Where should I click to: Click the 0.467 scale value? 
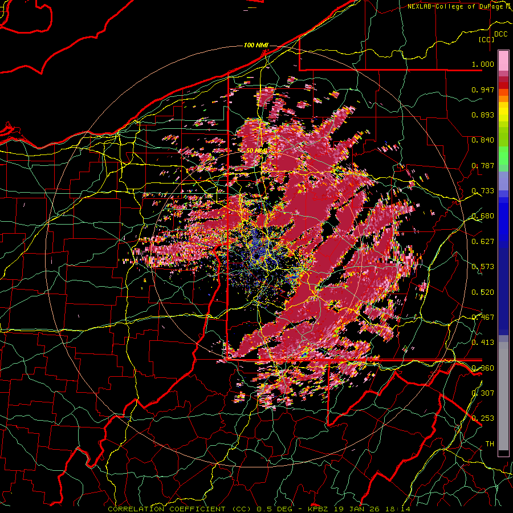483,317
